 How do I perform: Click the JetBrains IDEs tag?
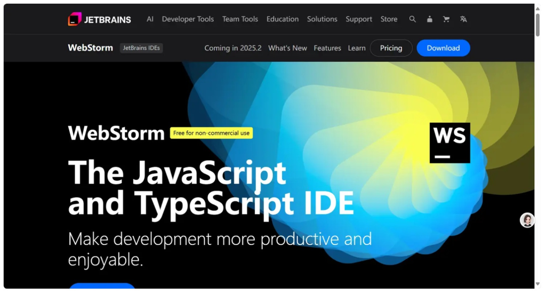141,47
